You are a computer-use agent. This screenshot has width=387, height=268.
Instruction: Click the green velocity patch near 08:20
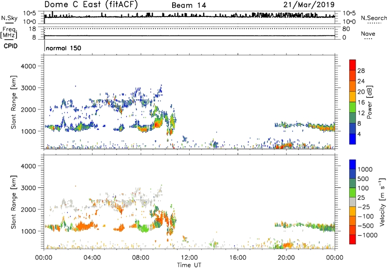tap(144, 228)
